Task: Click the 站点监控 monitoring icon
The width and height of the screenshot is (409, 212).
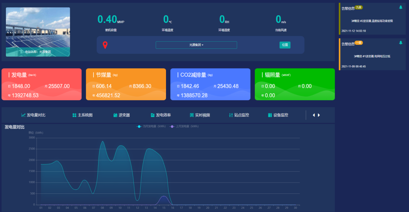Action: (x=231, y=115)
